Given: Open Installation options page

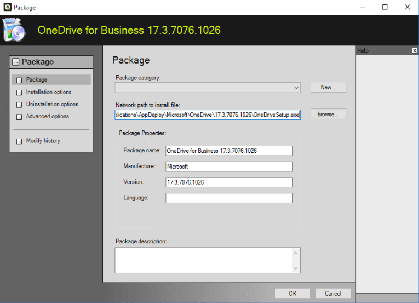Looking at the screenshot, I should pos(49,92).
